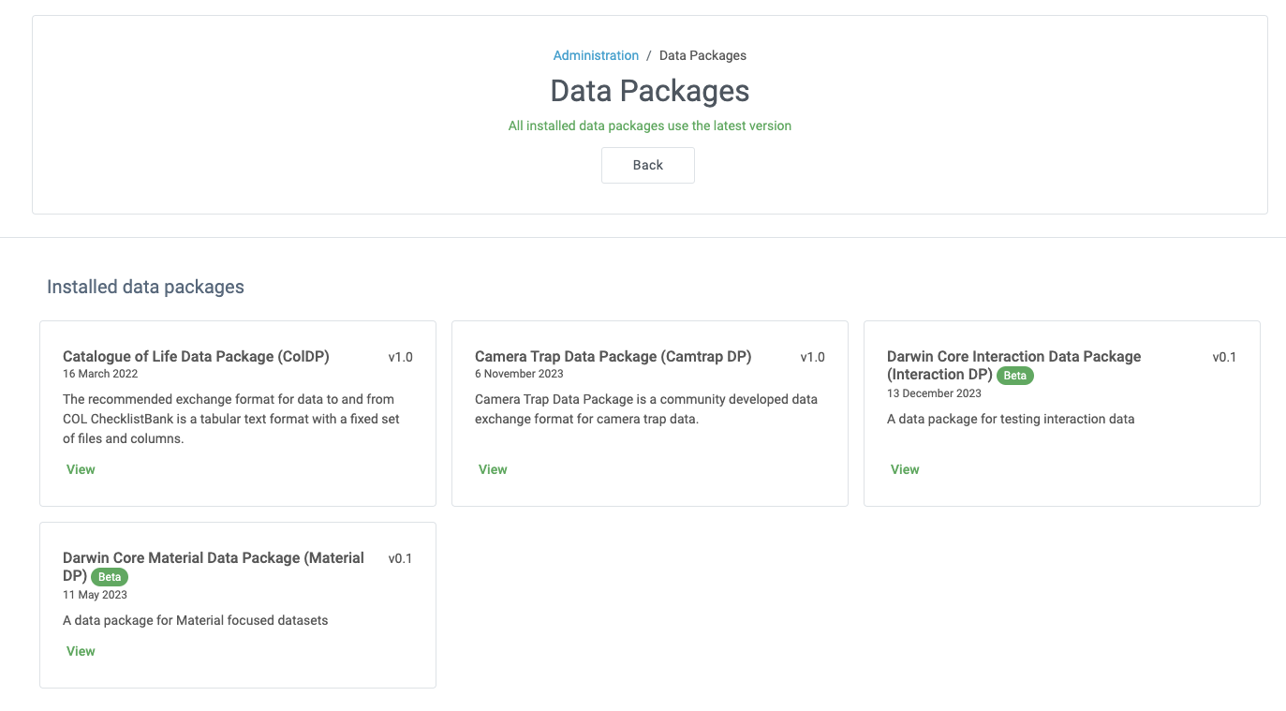The height and width of the screenshot is (711, 1286).
Task: Click the Interaction DP card description text
Action: tap(1009, 418)
